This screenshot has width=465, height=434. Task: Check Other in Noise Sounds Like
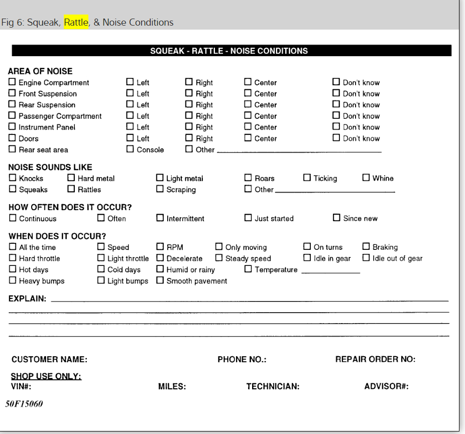[x=248, y=189]
